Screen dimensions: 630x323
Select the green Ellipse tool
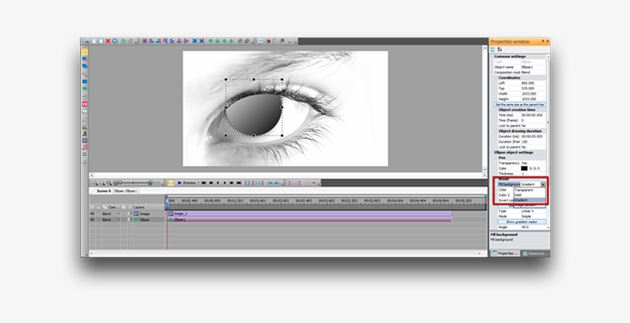tap(85, 88)
